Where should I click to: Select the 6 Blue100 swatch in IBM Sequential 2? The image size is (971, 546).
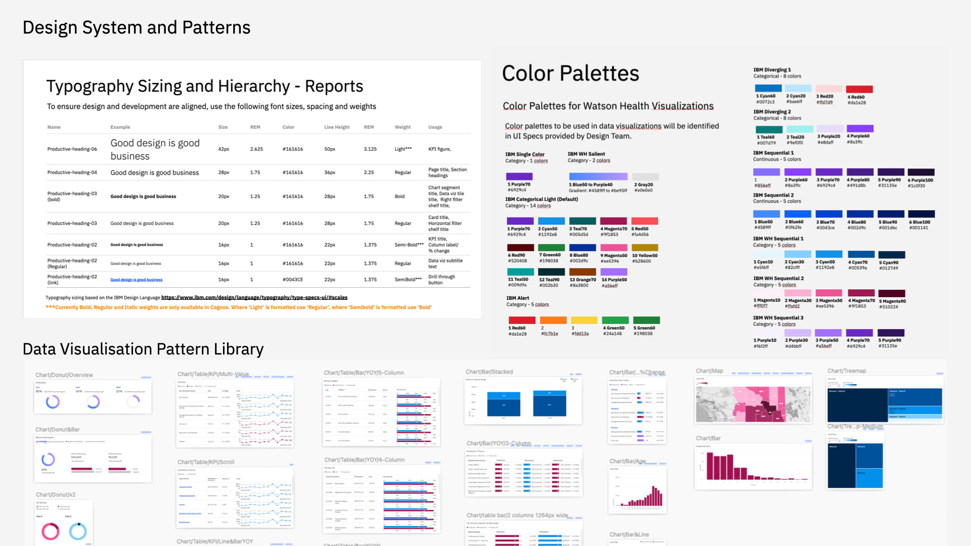pos(921,214)
